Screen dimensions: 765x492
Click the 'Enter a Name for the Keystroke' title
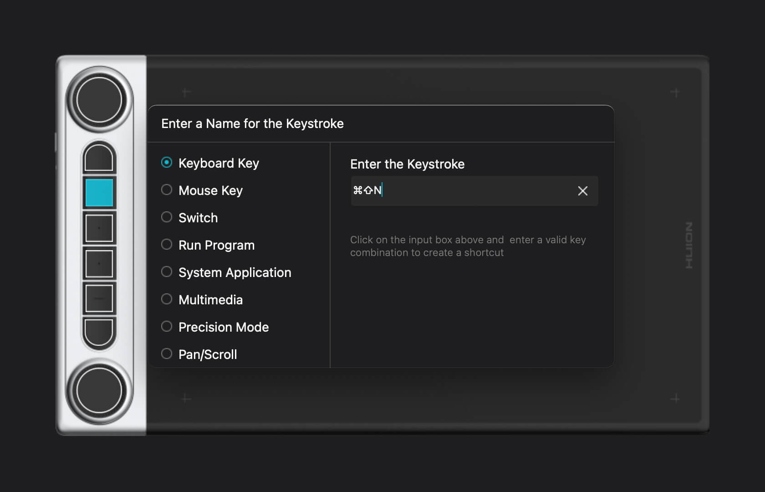tap(252, 124)
